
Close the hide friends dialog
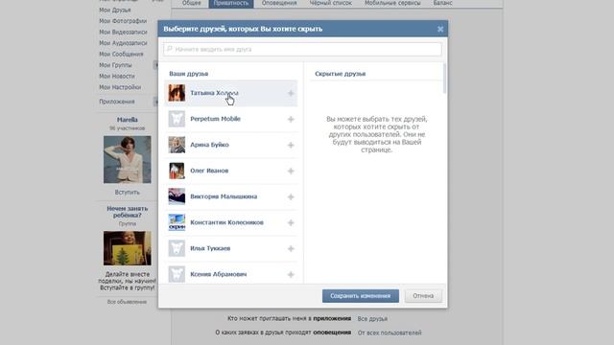[x=440, y=29]
